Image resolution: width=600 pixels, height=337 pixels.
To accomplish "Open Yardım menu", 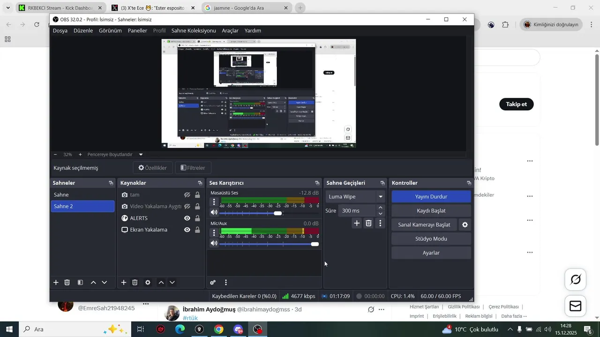I will pyautogui.click(x=253, y=30).
